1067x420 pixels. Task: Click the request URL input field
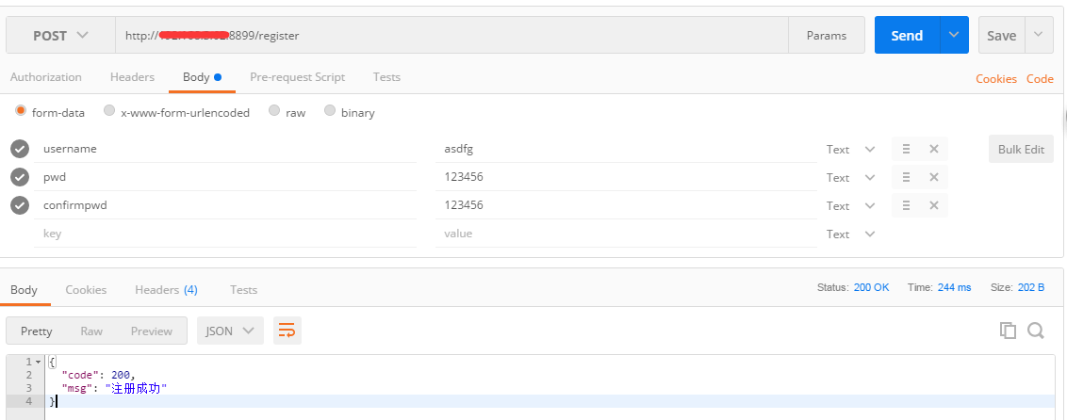tap(452, 36)
